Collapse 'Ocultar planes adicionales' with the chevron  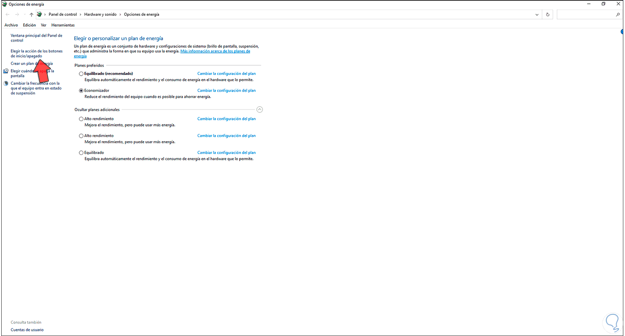[260, 109]
